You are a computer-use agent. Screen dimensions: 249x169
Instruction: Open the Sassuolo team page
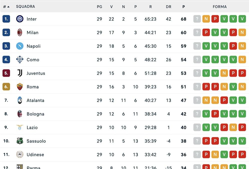(36, 141)
